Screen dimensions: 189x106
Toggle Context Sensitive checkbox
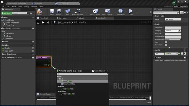click(93, 71)
